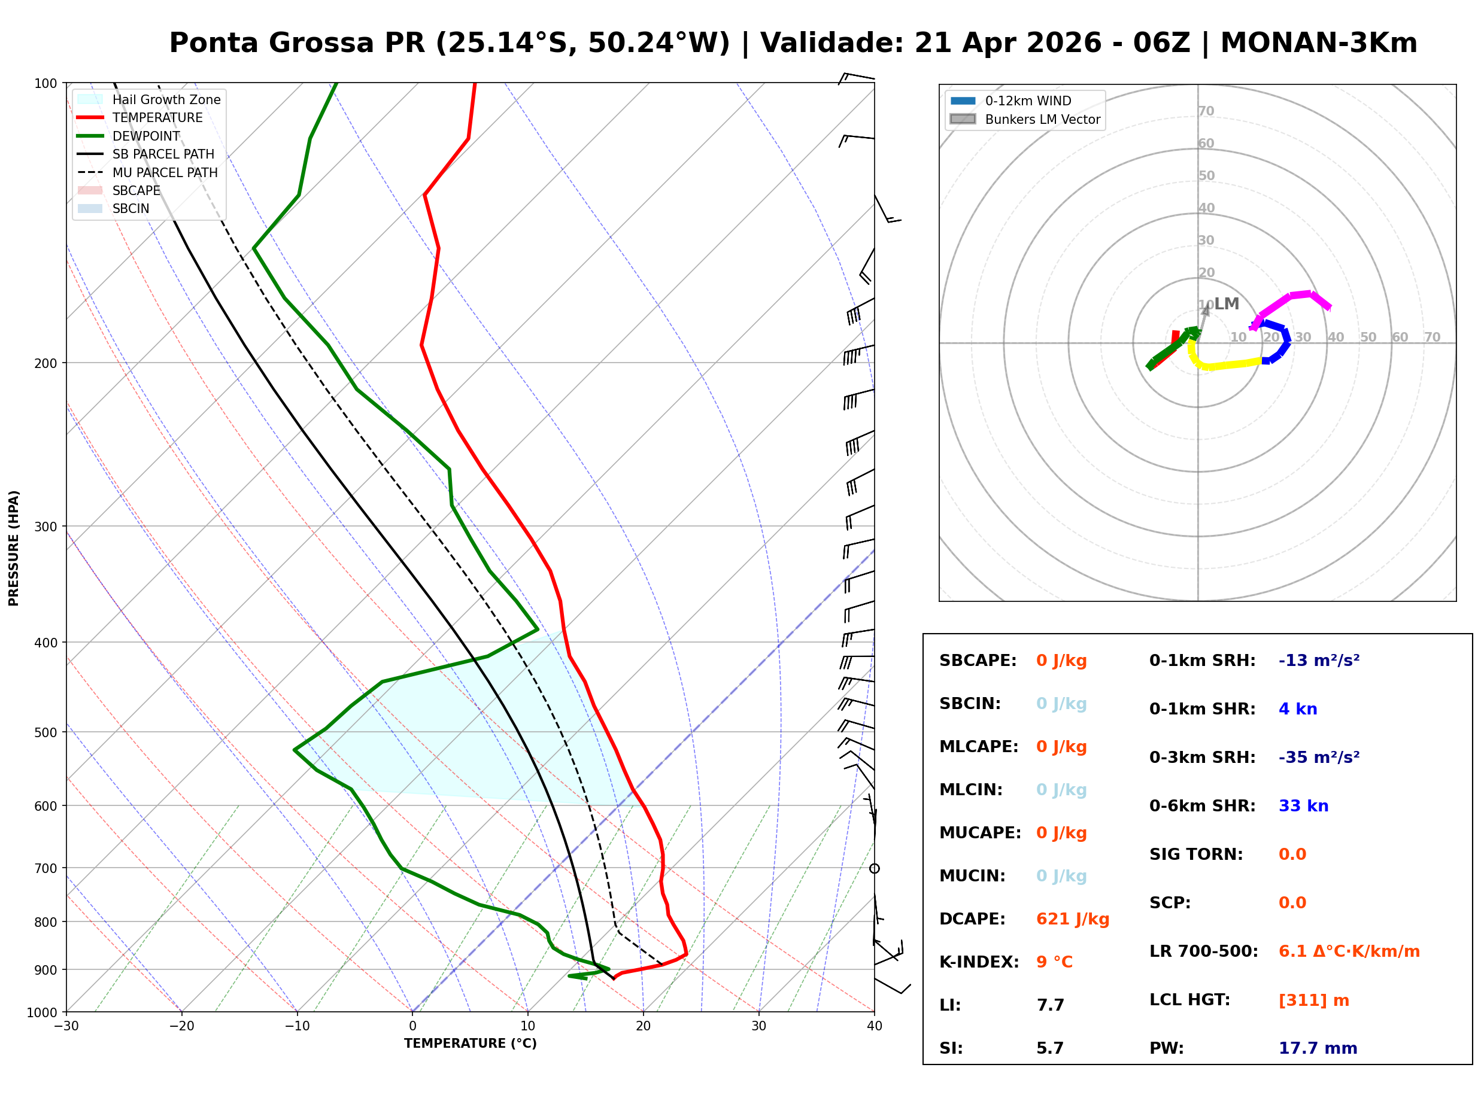The image size is (1481, 1095).
Task: Click the TEMPERATURE (°C) axis label
Action: click(470, 1044)
